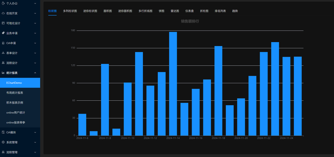
Task: Click the gear icon beside 系统管理
Action: (x=3, y=142)
